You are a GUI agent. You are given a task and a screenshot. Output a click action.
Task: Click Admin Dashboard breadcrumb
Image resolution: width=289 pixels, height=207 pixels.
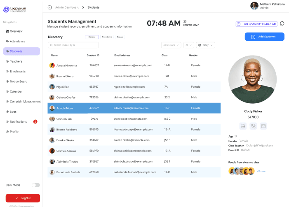point(67,7)
